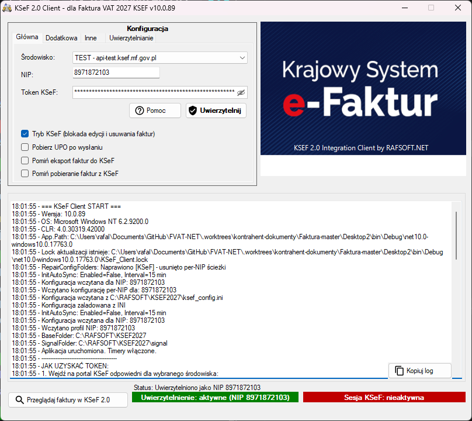Minimize the KSeF Client window
The height and width of the screenshot is (421, 472).
(x=405, y=8)
